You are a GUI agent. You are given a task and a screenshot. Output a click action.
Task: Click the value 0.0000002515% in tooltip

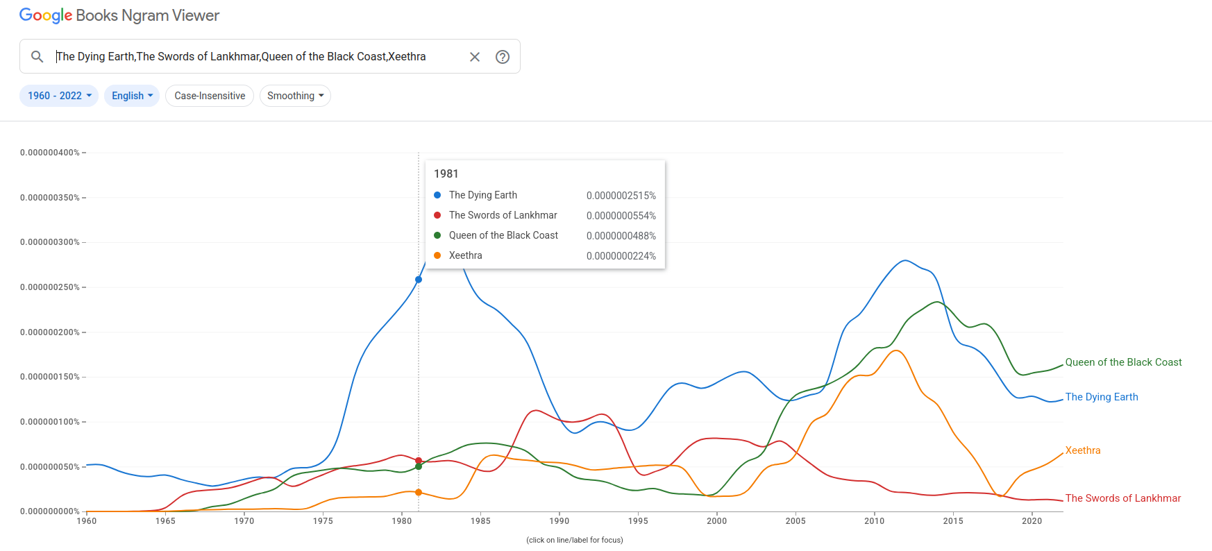point(621,196)
